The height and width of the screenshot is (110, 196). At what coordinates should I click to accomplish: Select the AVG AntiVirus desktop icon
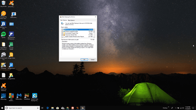click(x=11, y=97)
